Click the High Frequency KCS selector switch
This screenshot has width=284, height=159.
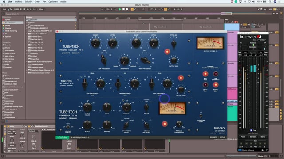pos(145,61)
